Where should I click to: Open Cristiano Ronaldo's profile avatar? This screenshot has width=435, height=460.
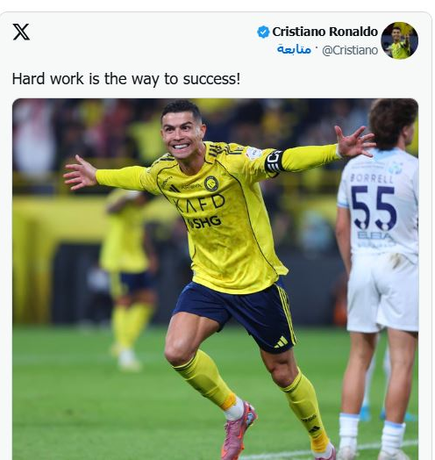point(400,40)
